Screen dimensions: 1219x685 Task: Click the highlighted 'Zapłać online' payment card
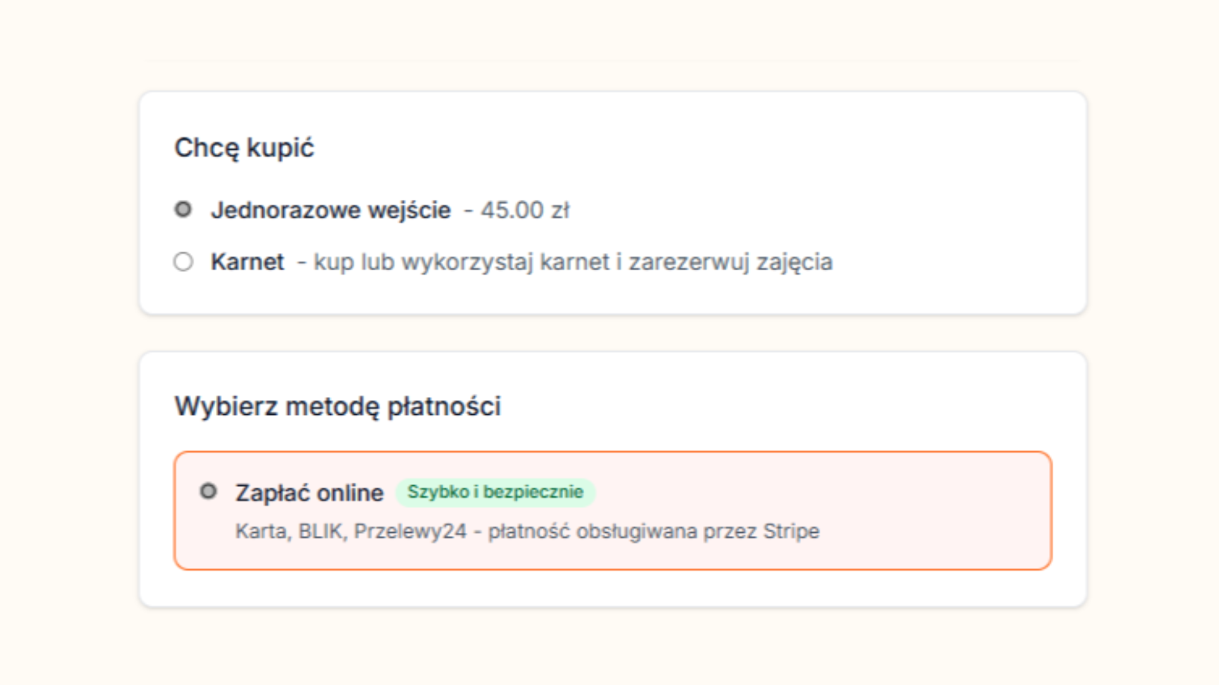pos(613,510)
